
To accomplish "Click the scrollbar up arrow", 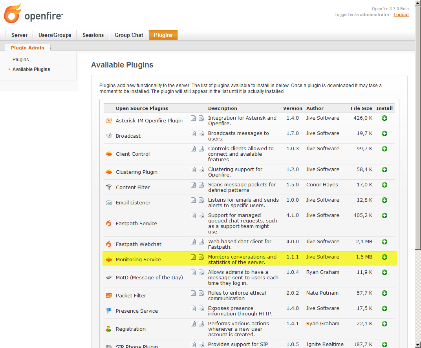I will (418, 3).
